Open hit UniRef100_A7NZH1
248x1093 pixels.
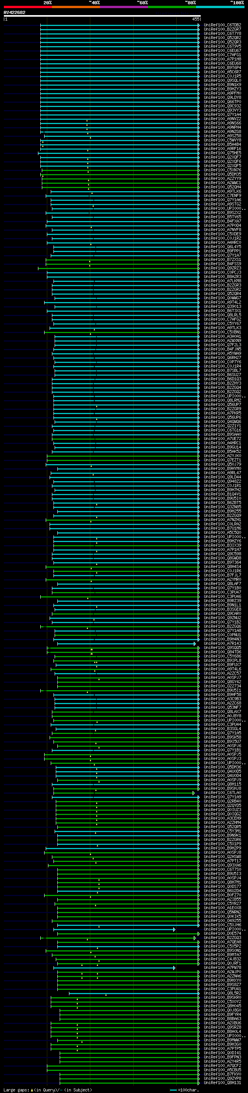(x=222, y=520)
